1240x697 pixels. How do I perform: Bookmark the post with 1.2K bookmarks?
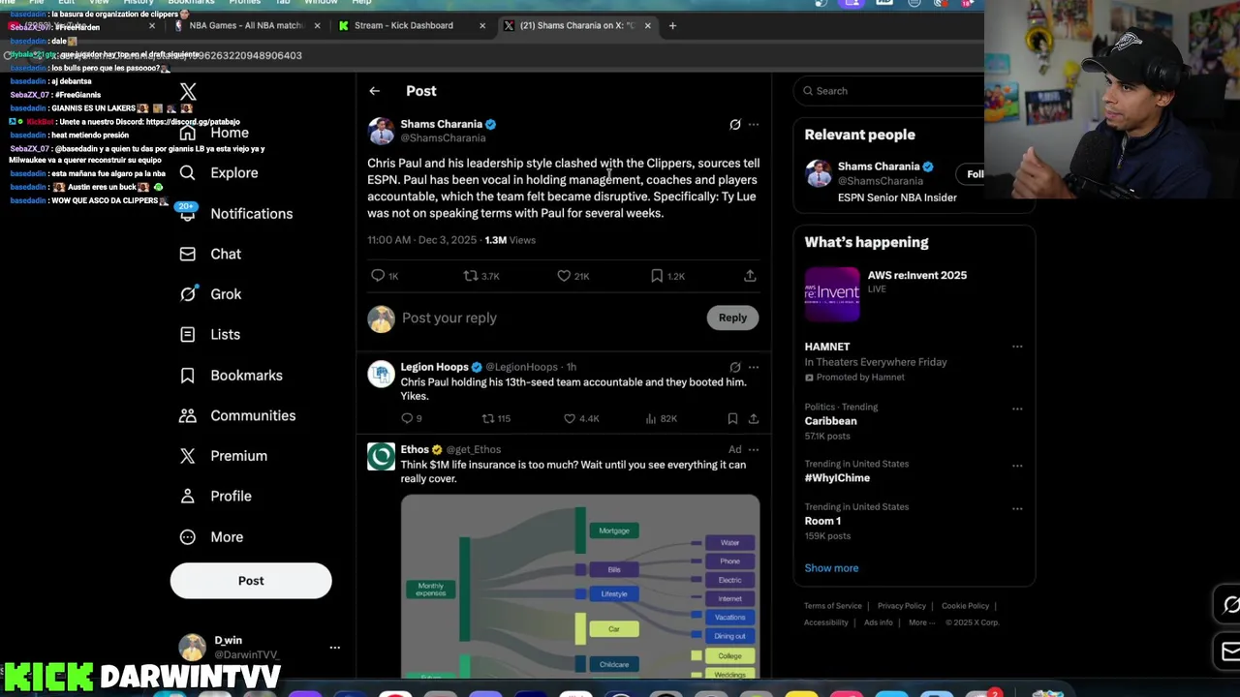tap(667, 276)
